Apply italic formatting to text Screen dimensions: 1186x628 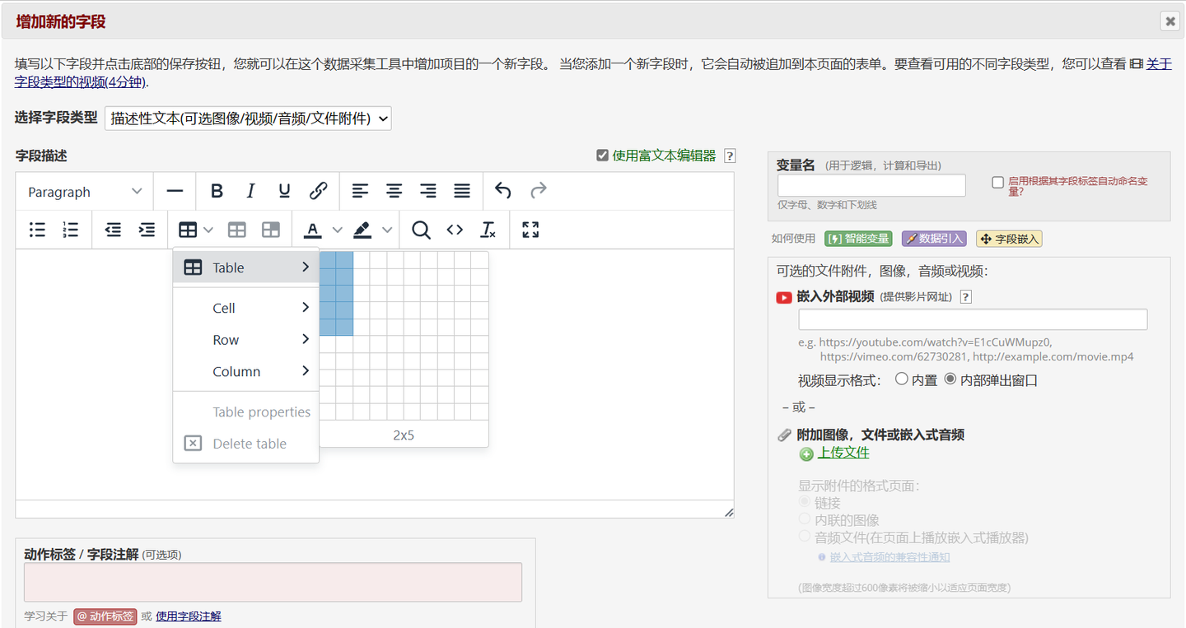[250, 190]
